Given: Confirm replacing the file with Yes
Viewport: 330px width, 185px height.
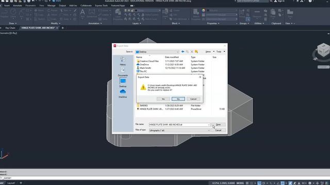Looking at the screenshot, I should pos(163,99).
